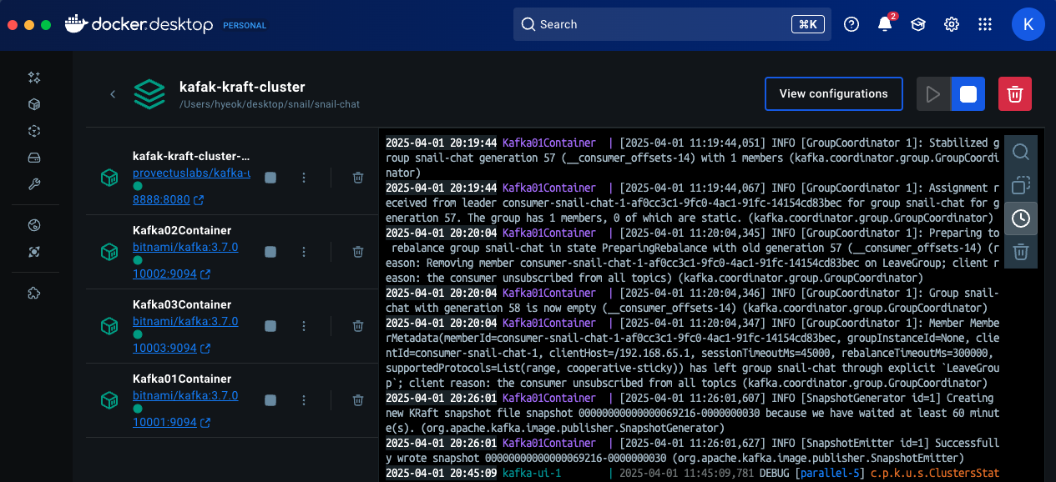The height and width of the screenshot is (482, 1056).
Task: Stop the whole cluster with blue button
Action: pos(968,94)
